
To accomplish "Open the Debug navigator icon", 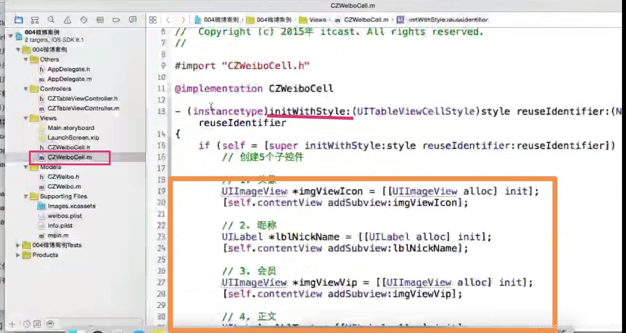I will pos(100,20).
